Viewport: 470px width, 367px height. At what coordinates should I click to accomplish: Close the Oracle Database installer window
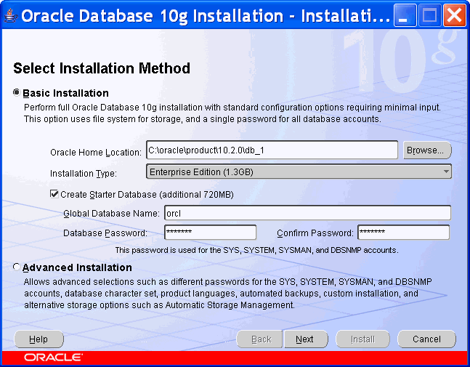tap(453, 15)
